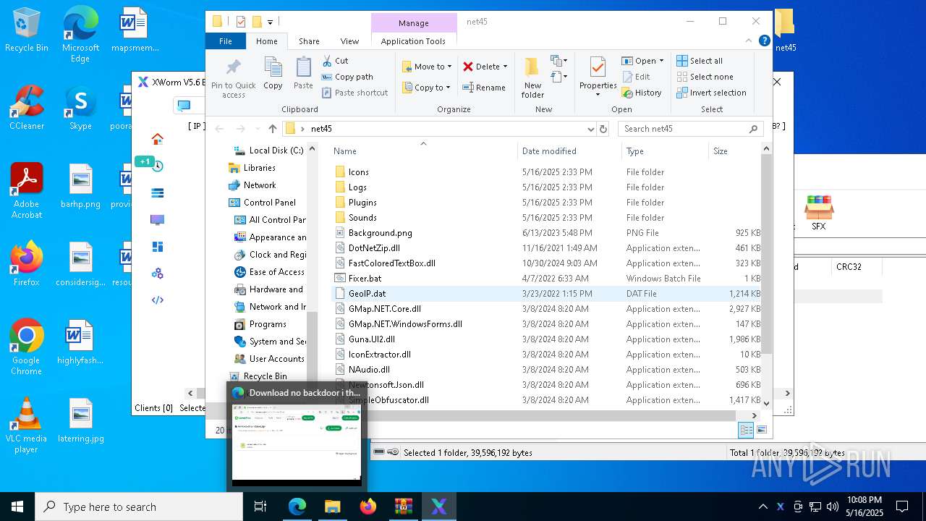926x521 pixels.
Task: Click the Rename button in ribbon
Action: tap(484, 88)
